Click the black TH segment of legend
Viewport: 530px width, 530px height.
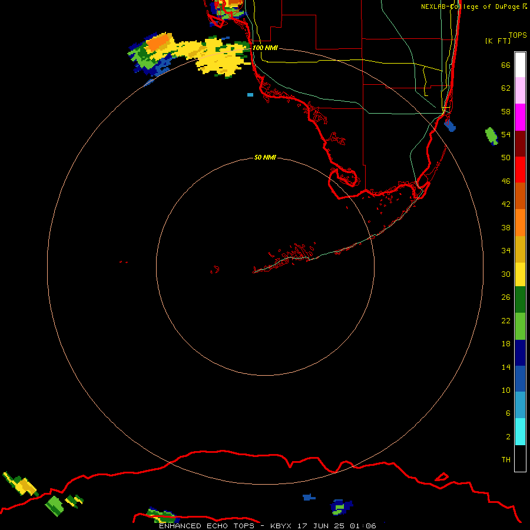point(520,458)
